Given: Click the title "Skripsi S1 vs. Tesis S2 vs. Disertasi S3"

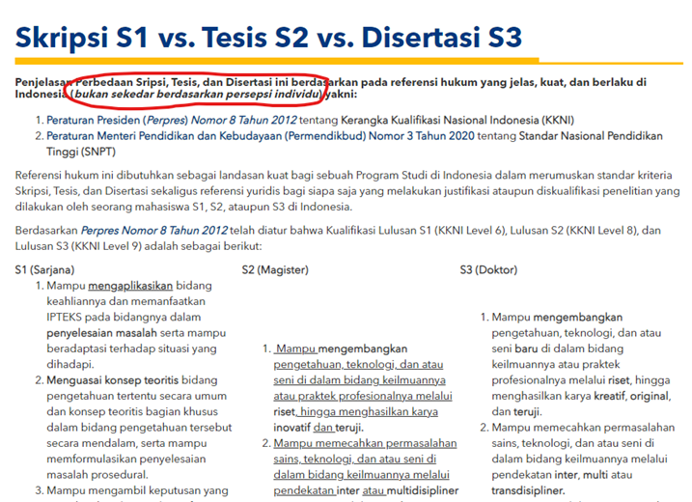Looking at the screenshot, I should [x=269, y=38].
